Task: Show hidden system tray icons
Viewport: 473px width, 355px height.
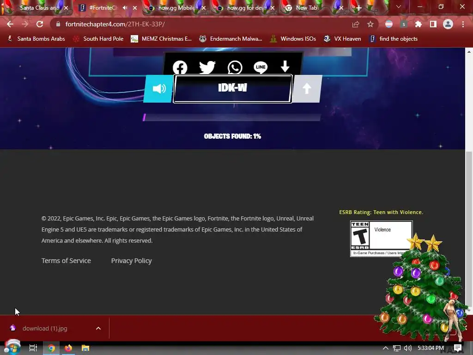Action: [x=386, y=348]
